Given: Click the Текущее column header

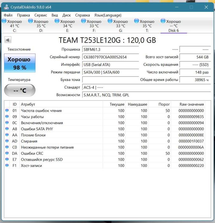Looking at the screenshot, I should coord(114,104).
